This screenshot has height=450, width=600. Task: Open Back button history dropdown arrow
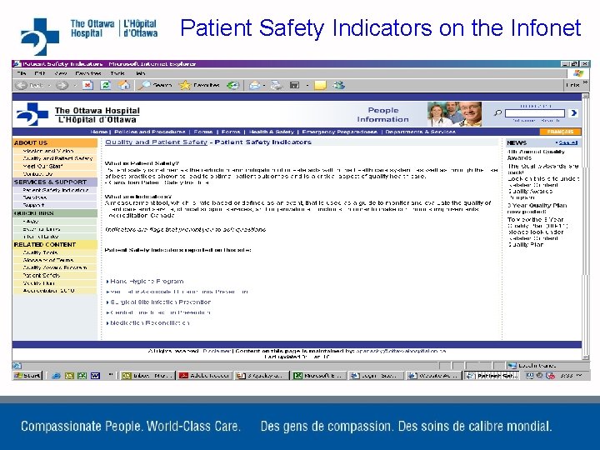49,85
